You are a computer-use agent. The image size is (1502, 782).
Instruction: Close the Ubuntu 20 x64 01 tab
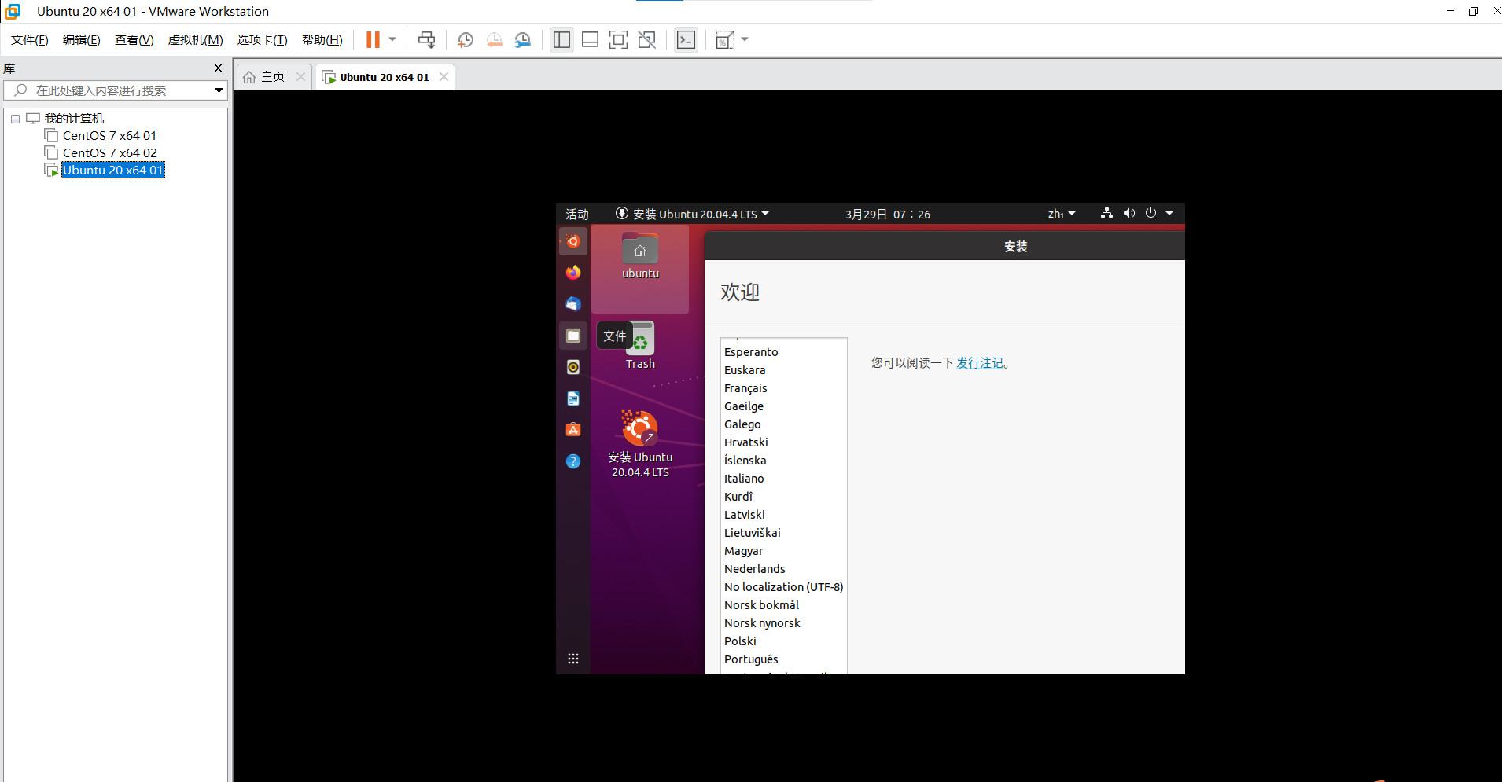pyautogui.click(x=444, y=76)
